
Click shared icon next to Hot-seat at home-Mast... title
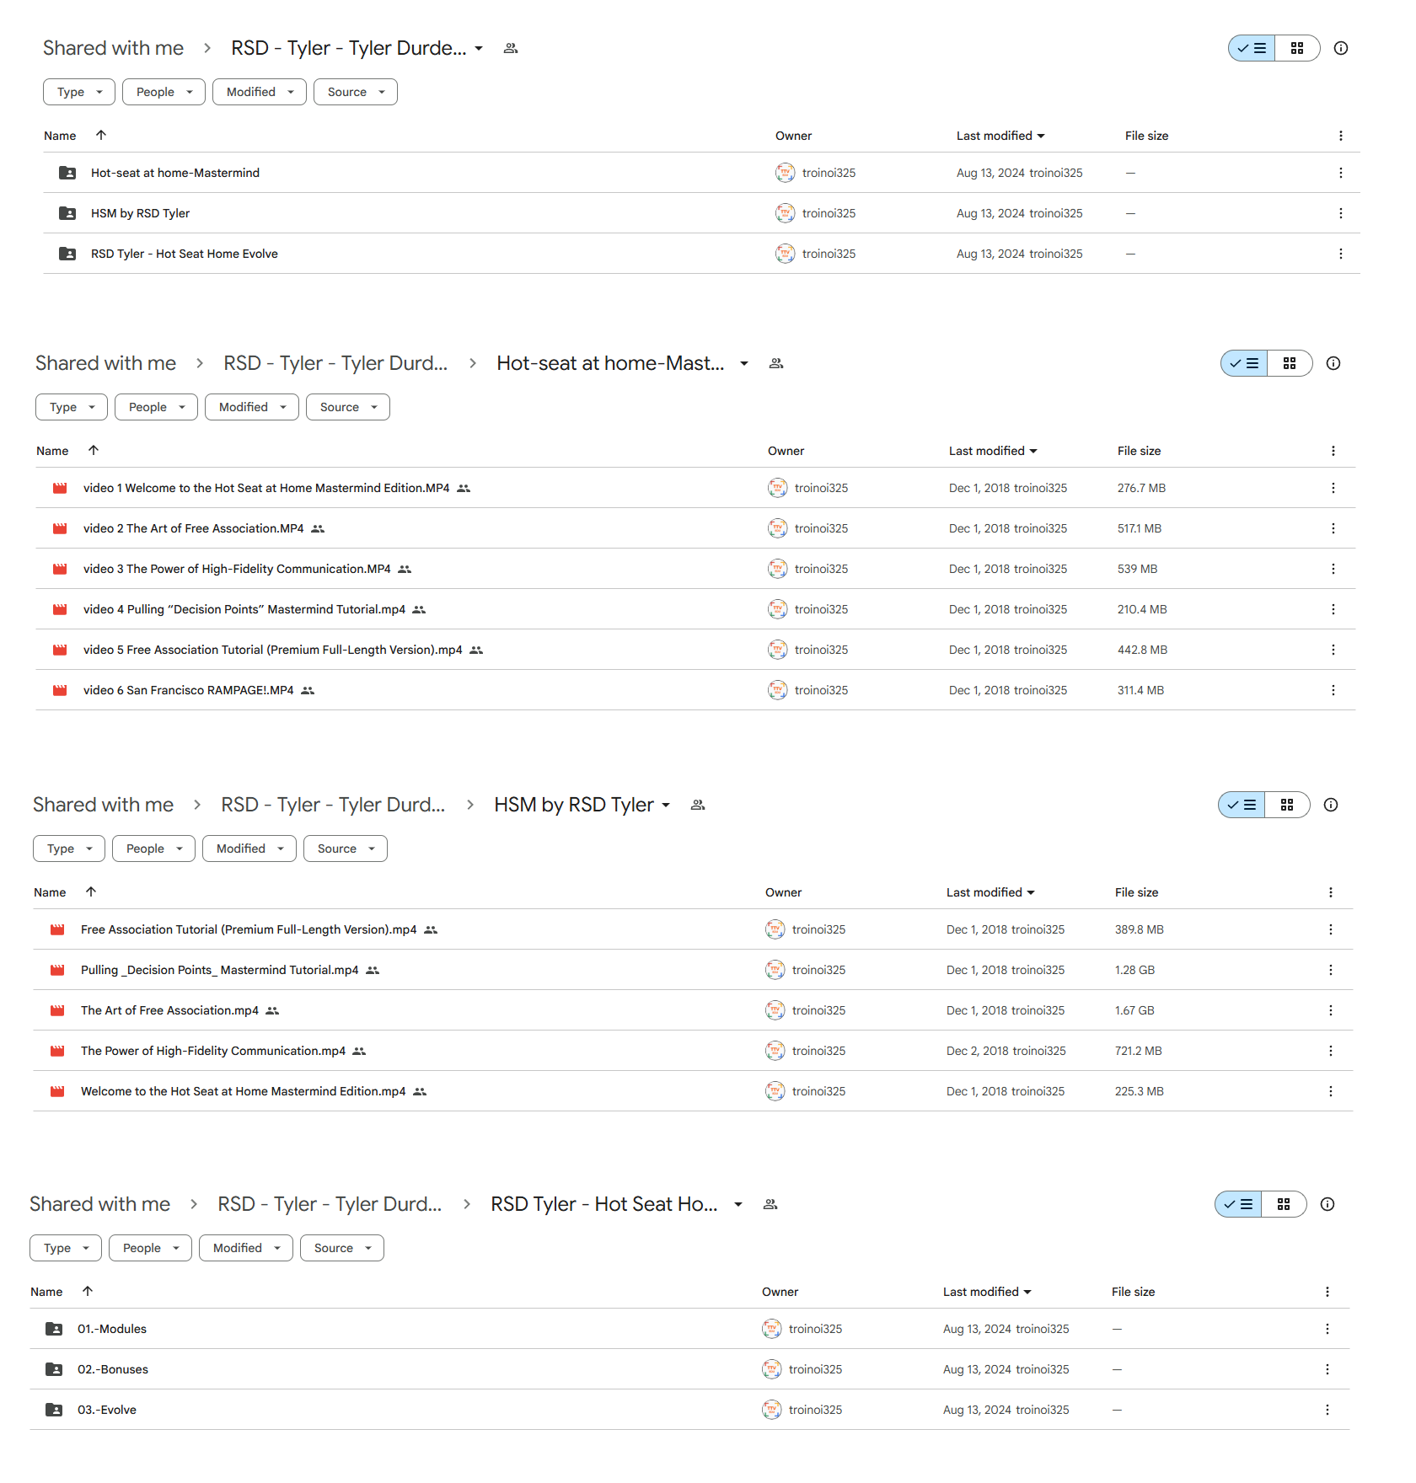tap(776, 363)
